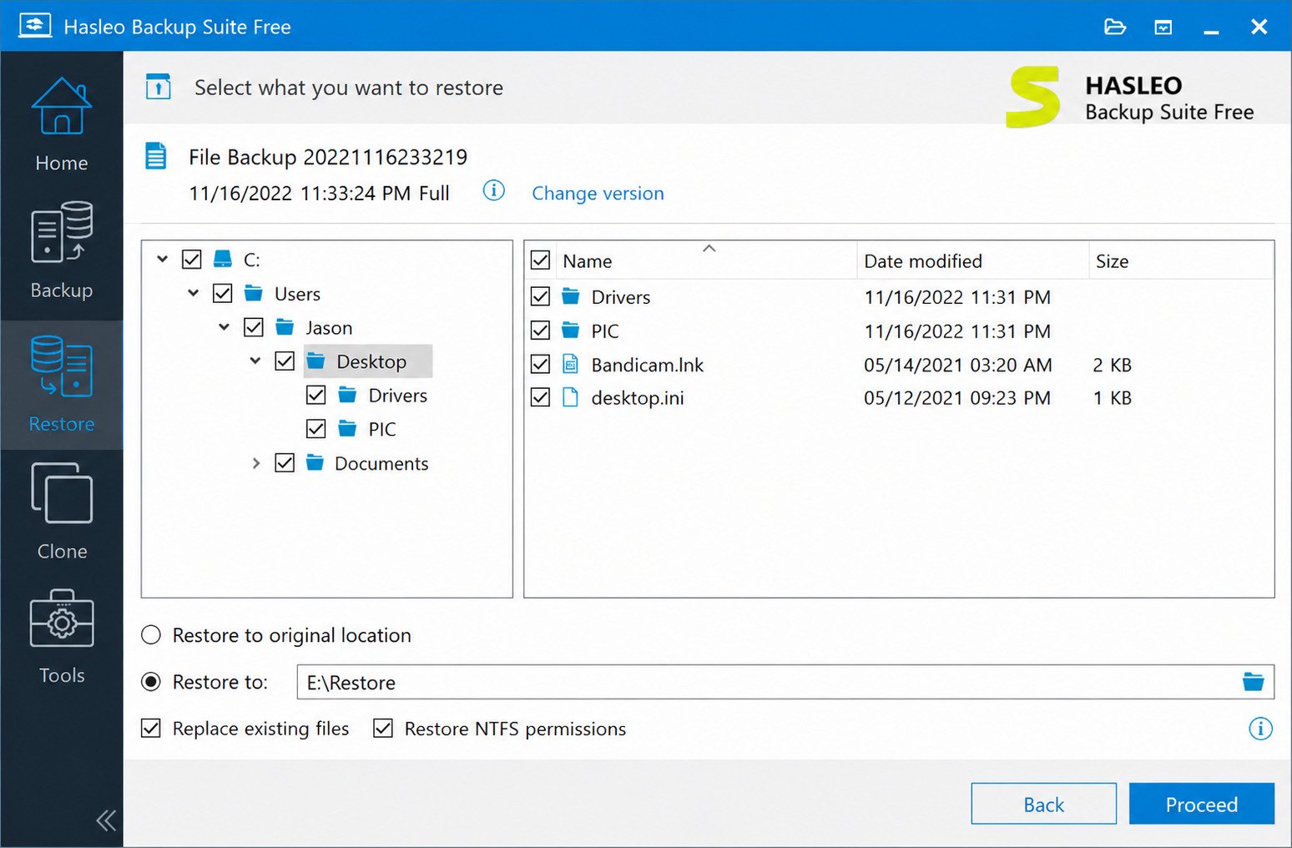This screenshot has width=1292, height=848.
Task: Click 2 KB size of Bandicam.lnk
Action: [1113, 365]
